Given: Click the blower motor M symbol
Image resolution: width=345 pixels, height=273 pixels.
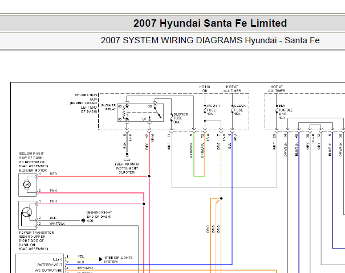Looking at the screenshot, I should tap(27, 185).
